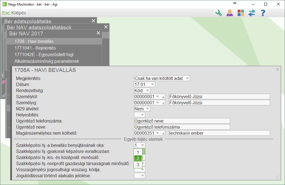Viewport: 285px width, 185px height.
Task: Open Magánszemélyhez nem köthető code dropdown arrow
Action: pos(157,133)
